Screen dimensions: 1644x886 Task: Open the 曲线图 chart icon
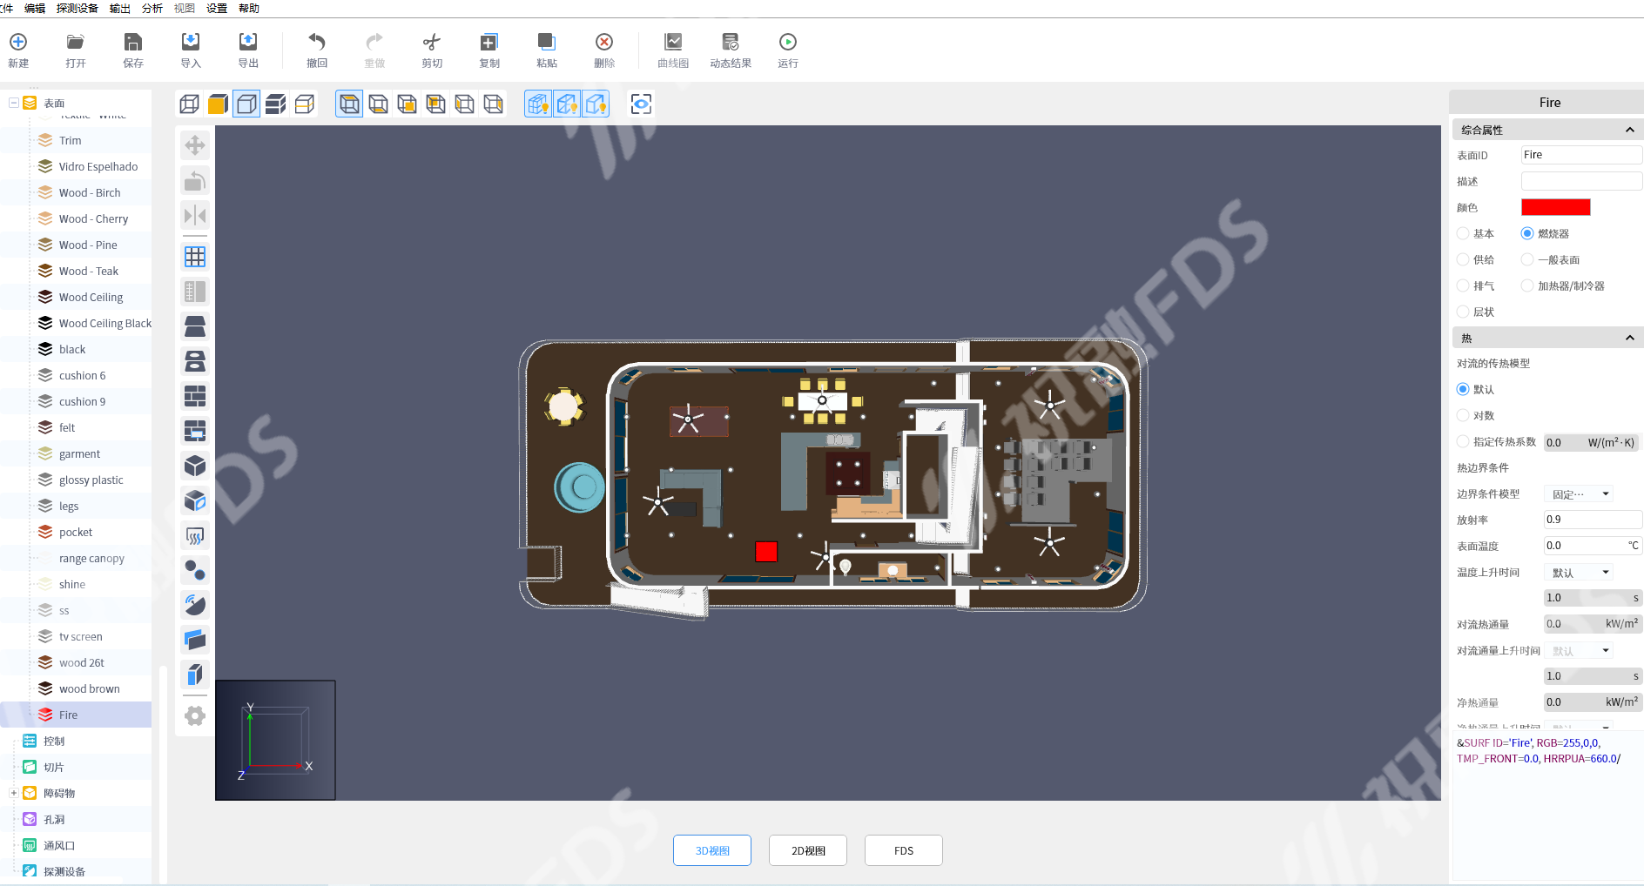(673, 50)
